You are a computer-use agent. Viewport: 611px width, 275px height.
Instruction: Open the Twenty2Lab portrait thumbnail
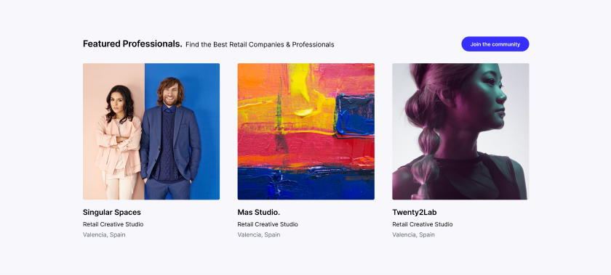pos(460,131)
